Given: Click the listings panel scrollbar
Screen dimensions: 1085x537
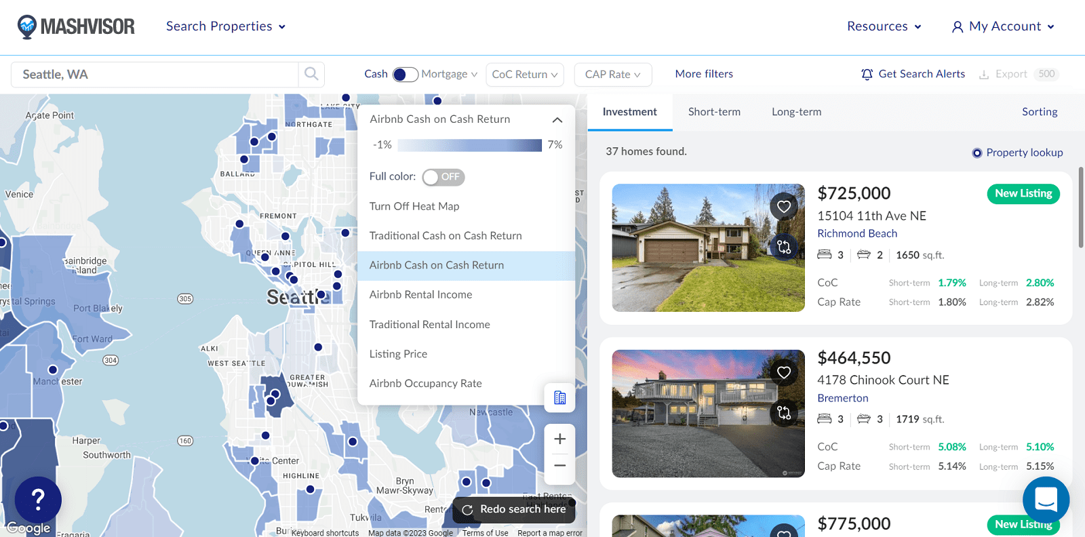Looking at the screenshot, I should pos(1081,207).
